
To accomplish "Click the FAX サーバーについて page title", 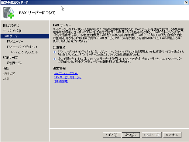I will [37, 13].
